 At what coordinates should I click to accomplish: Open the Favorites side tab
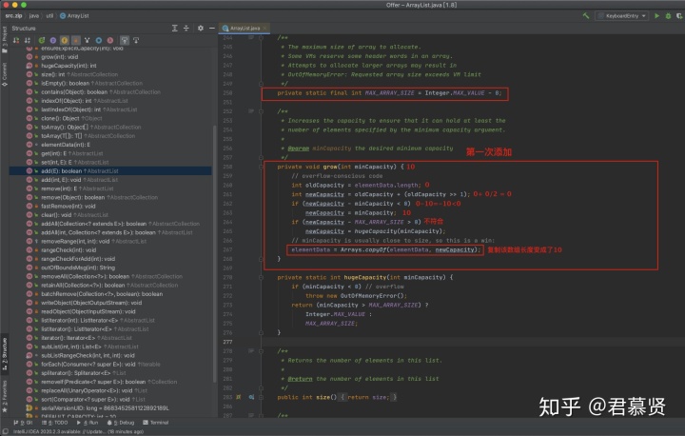pyautogui.click(x=5, y=396)
